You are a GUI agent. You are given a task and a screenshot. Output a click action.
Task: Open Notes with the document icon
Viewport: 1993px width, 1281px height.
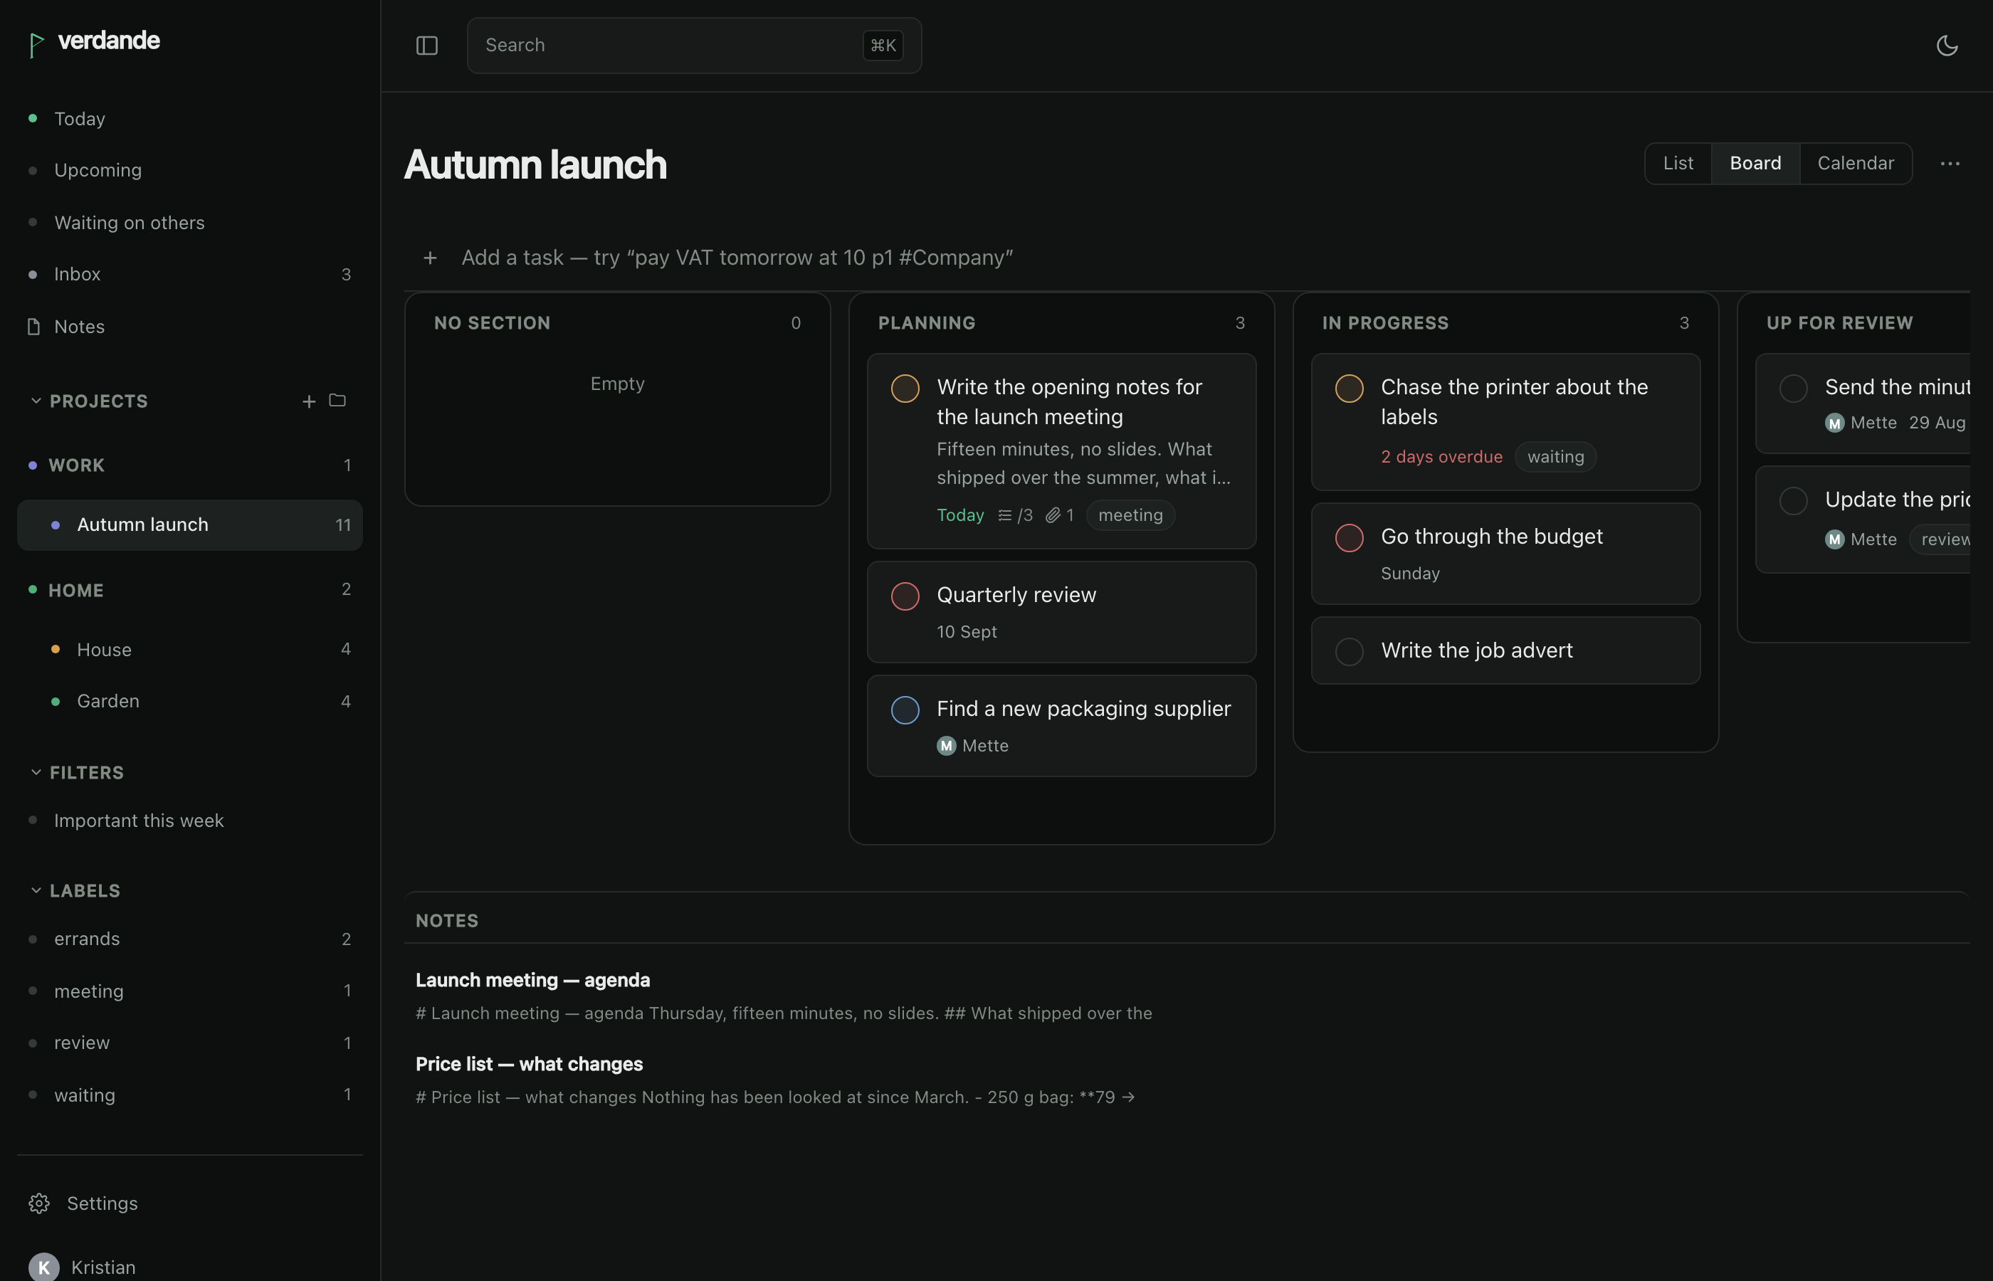(x=34, y=326)
